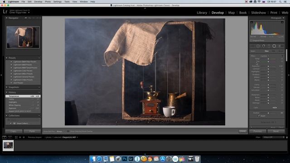Switch to the Slideshow module
The image size is (290, 163).
[x=258, y=13]
